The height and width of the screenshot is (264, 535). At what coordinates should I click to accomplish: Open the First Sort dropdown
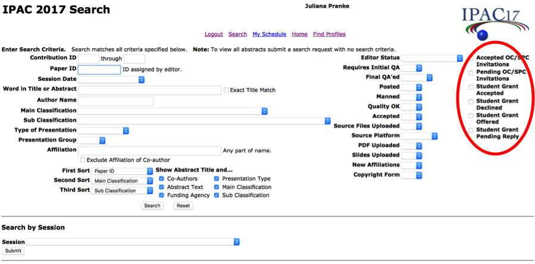pos(123,171)
